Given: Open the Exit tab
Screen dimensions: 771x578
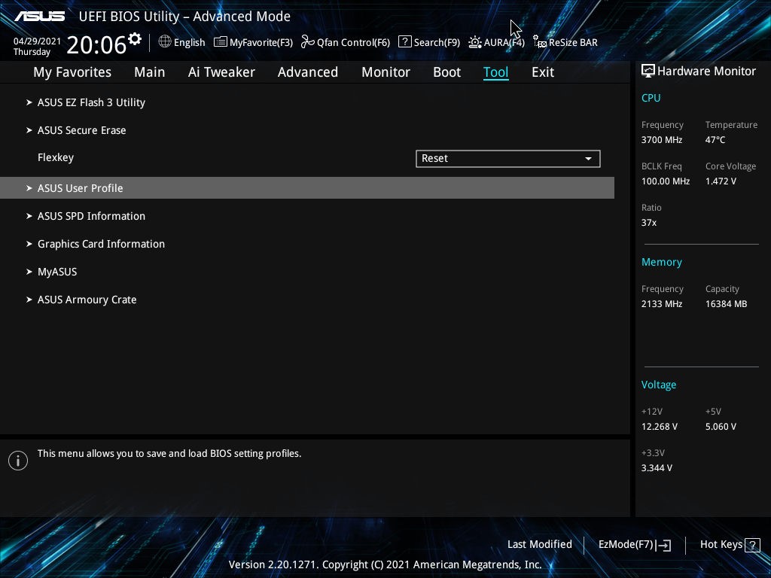Looking at the screenshot, I should click(x=543, y=72).
